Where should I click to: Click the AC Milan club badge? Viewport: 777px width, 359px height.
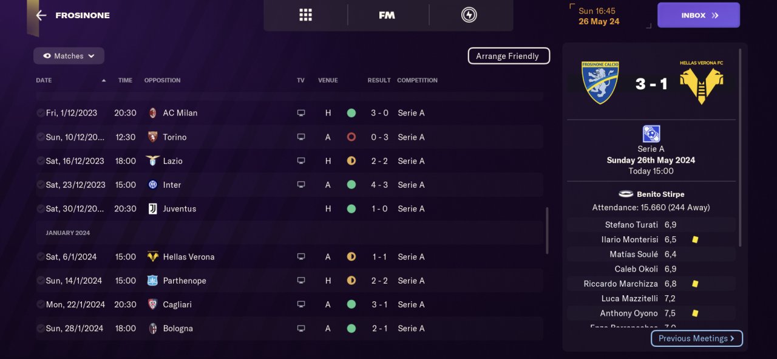pyautogui.click(x=153, y=113)
